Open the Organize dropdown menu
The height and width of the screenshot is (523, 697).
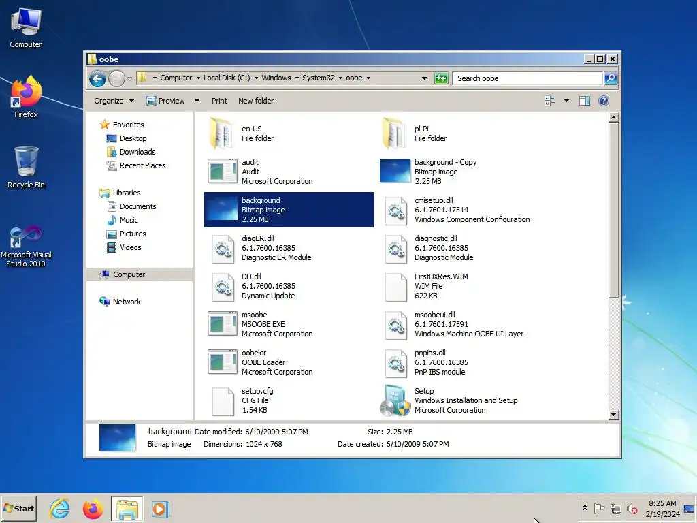[x=114, y=101]
